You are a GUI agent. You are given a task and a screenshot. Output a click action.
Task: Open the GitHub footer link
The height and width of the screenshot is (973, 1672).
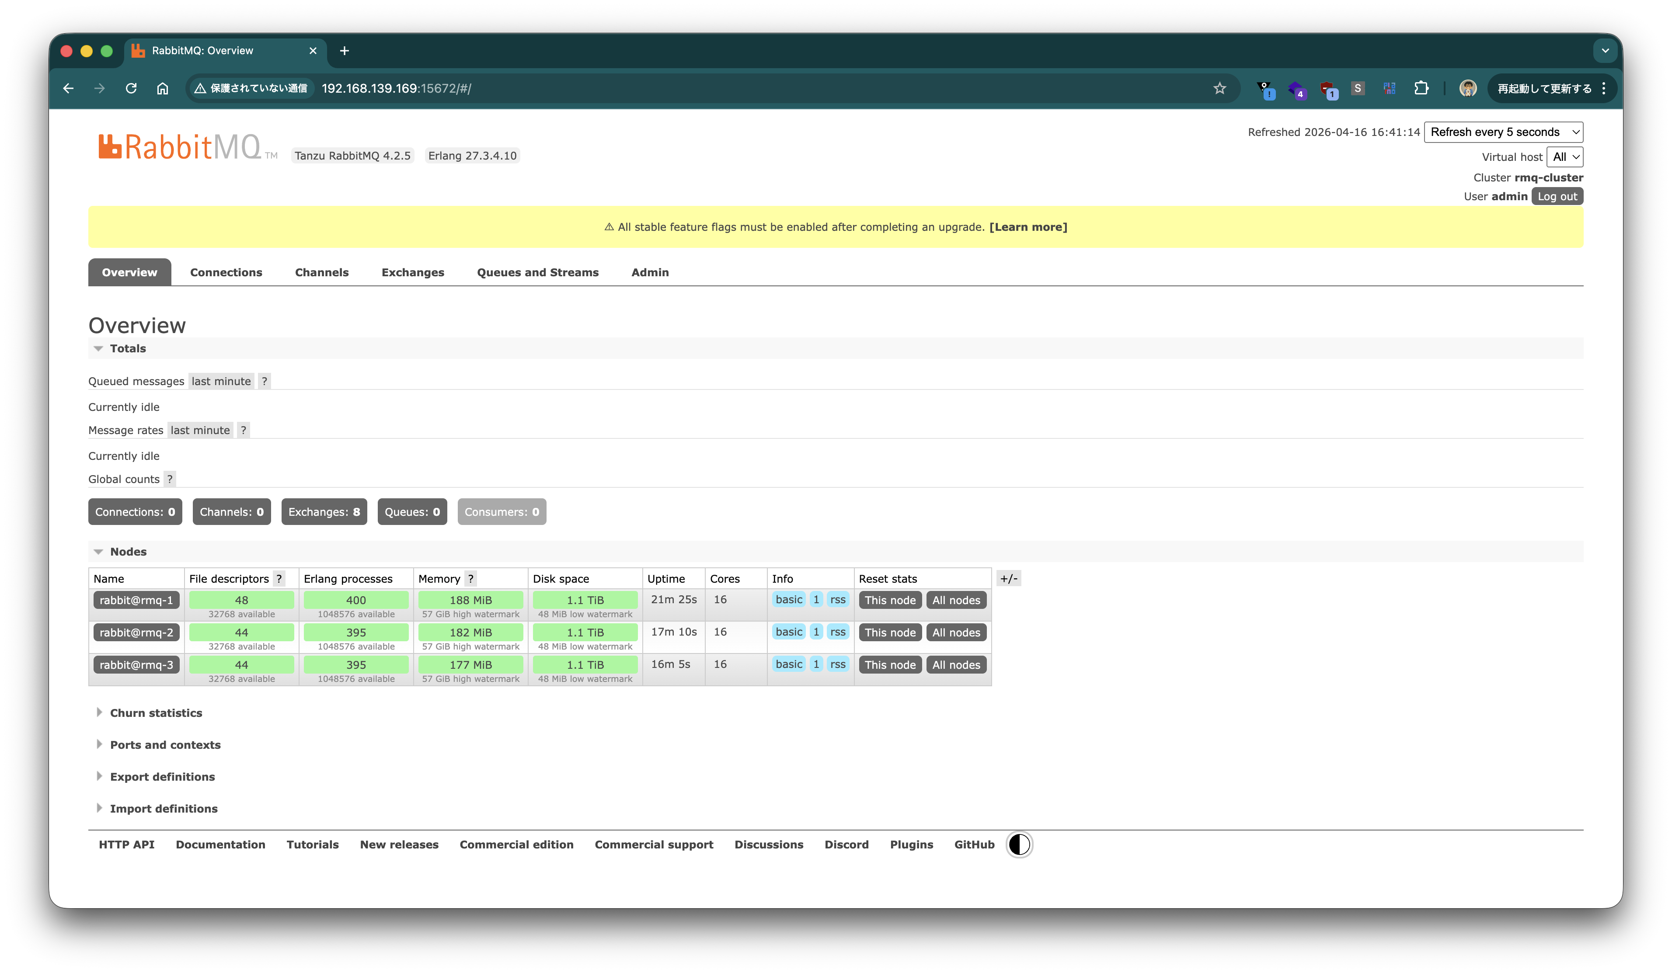(x=974, y=844)
